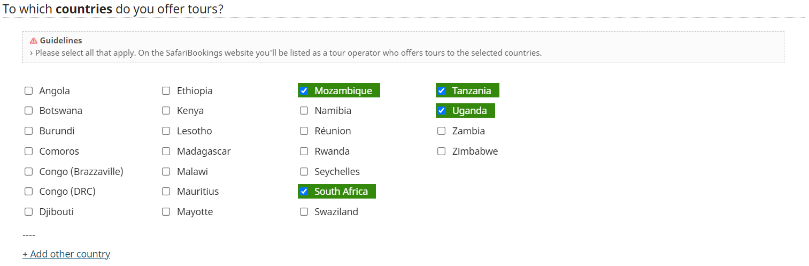Viewport: 809px width, 266px height.
Task: Tick the Kenya checkbox
Action: [166, 111]
